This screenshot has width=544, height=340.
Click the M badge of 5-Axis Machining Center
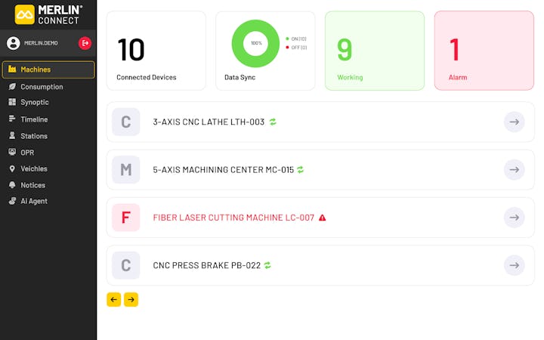(x=126, y=170)
